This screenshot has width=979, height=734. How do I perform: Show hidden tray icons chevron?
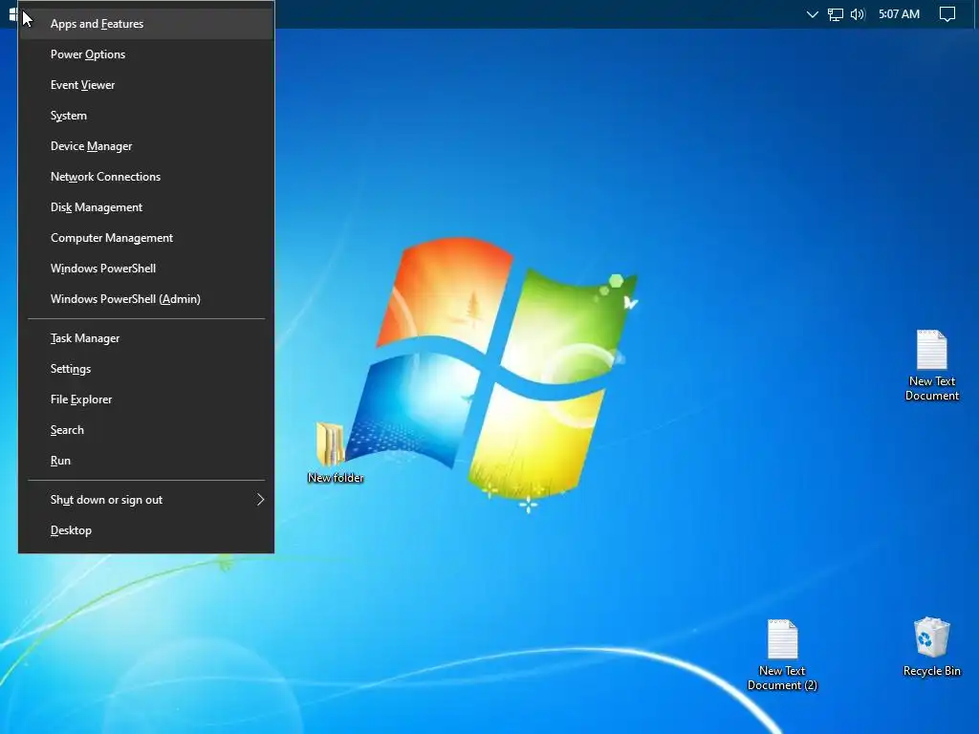tap(812, 13)
